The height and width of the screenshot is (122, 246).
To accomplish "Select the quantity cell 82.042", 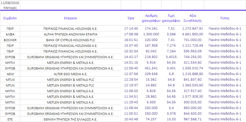I will pyautogui.click(x=151, y=51).
